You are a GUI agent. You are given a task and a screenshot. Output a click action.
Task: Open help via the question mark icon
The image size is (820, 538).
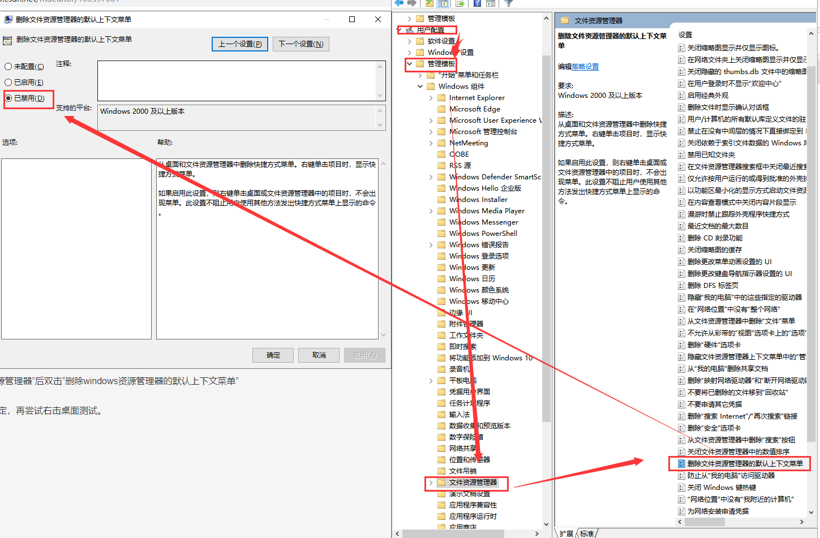click(477, 3)
